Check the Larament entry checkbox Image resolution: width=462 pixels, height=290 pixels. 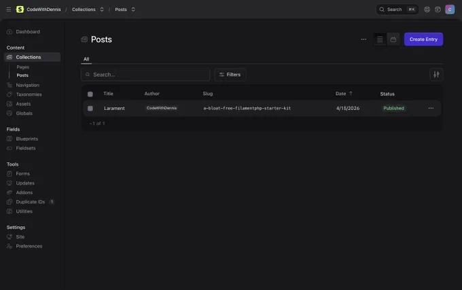click(x=90, y=109)
